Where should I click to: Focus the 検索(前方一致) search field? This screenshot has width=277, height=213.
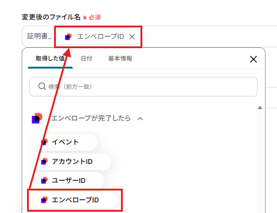[x=146, y=87]
